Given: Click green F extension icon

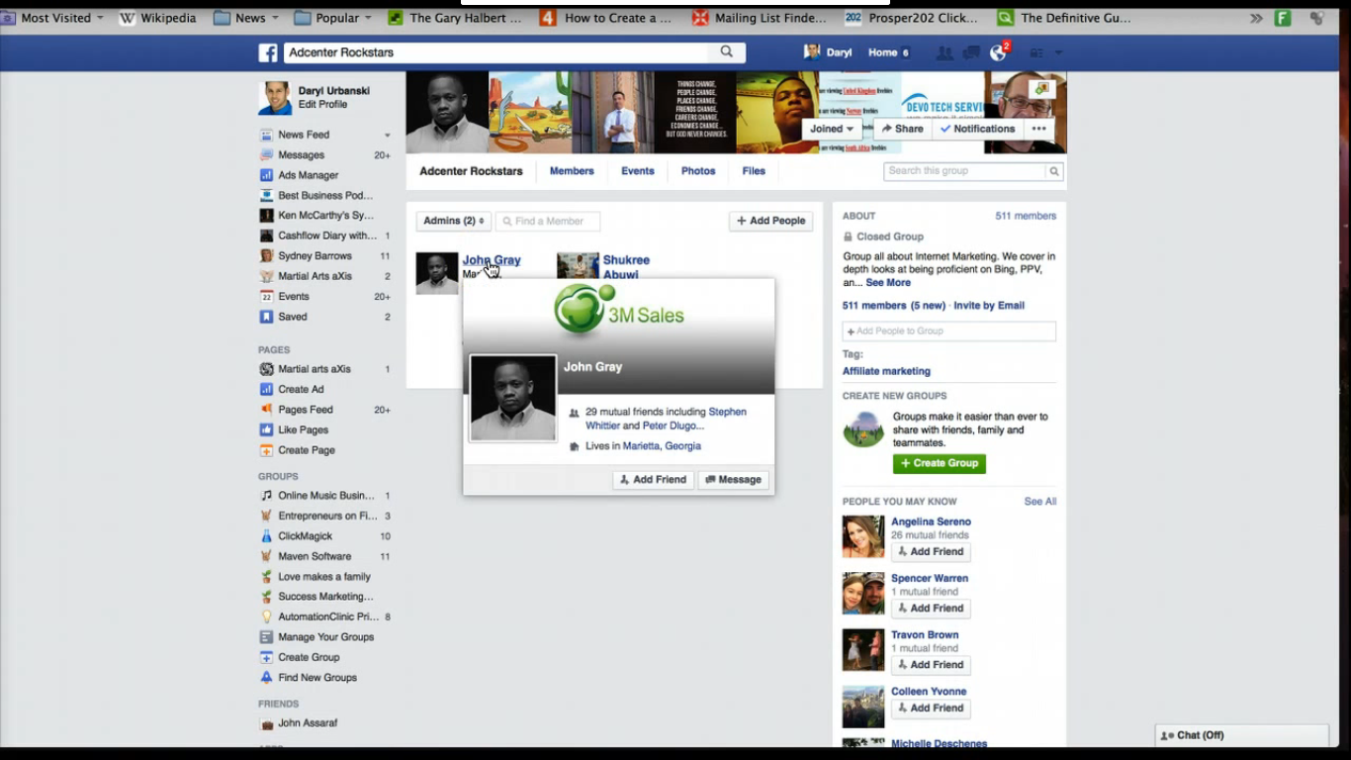Looking at the screenshot, I should click(x=1283, y=18).
